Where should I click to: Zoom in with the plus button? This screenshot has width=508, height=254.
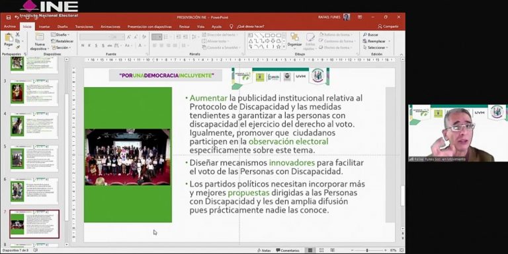(386, 251)
